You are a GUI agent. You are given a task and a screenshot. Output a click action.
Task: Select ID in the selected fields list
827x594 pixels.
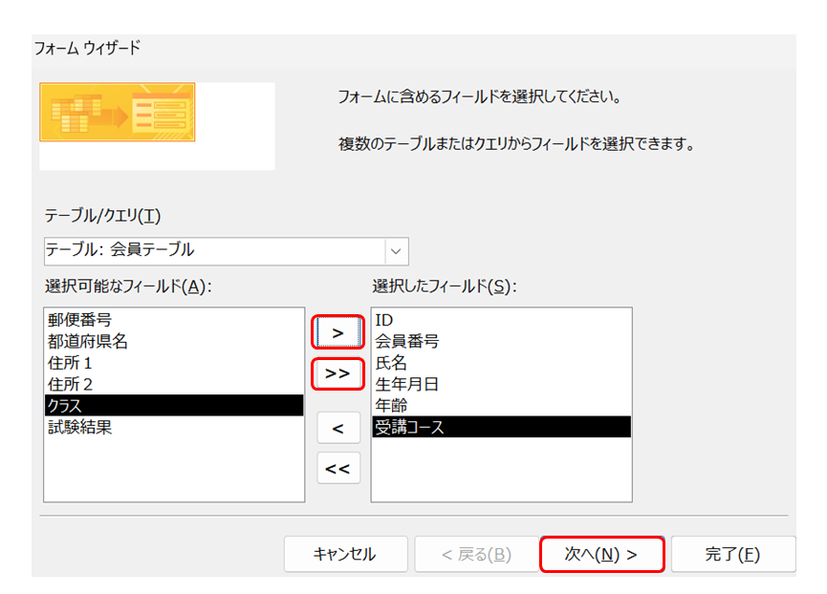pyautogui.click(x=383, y=320)
